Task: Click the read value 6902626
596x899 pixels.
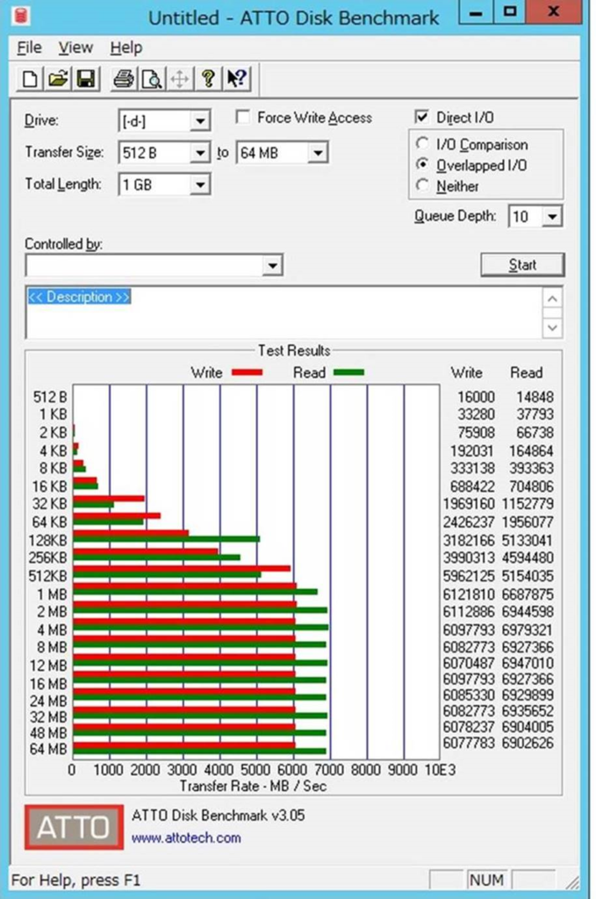Action: click(x=528, y=743)
